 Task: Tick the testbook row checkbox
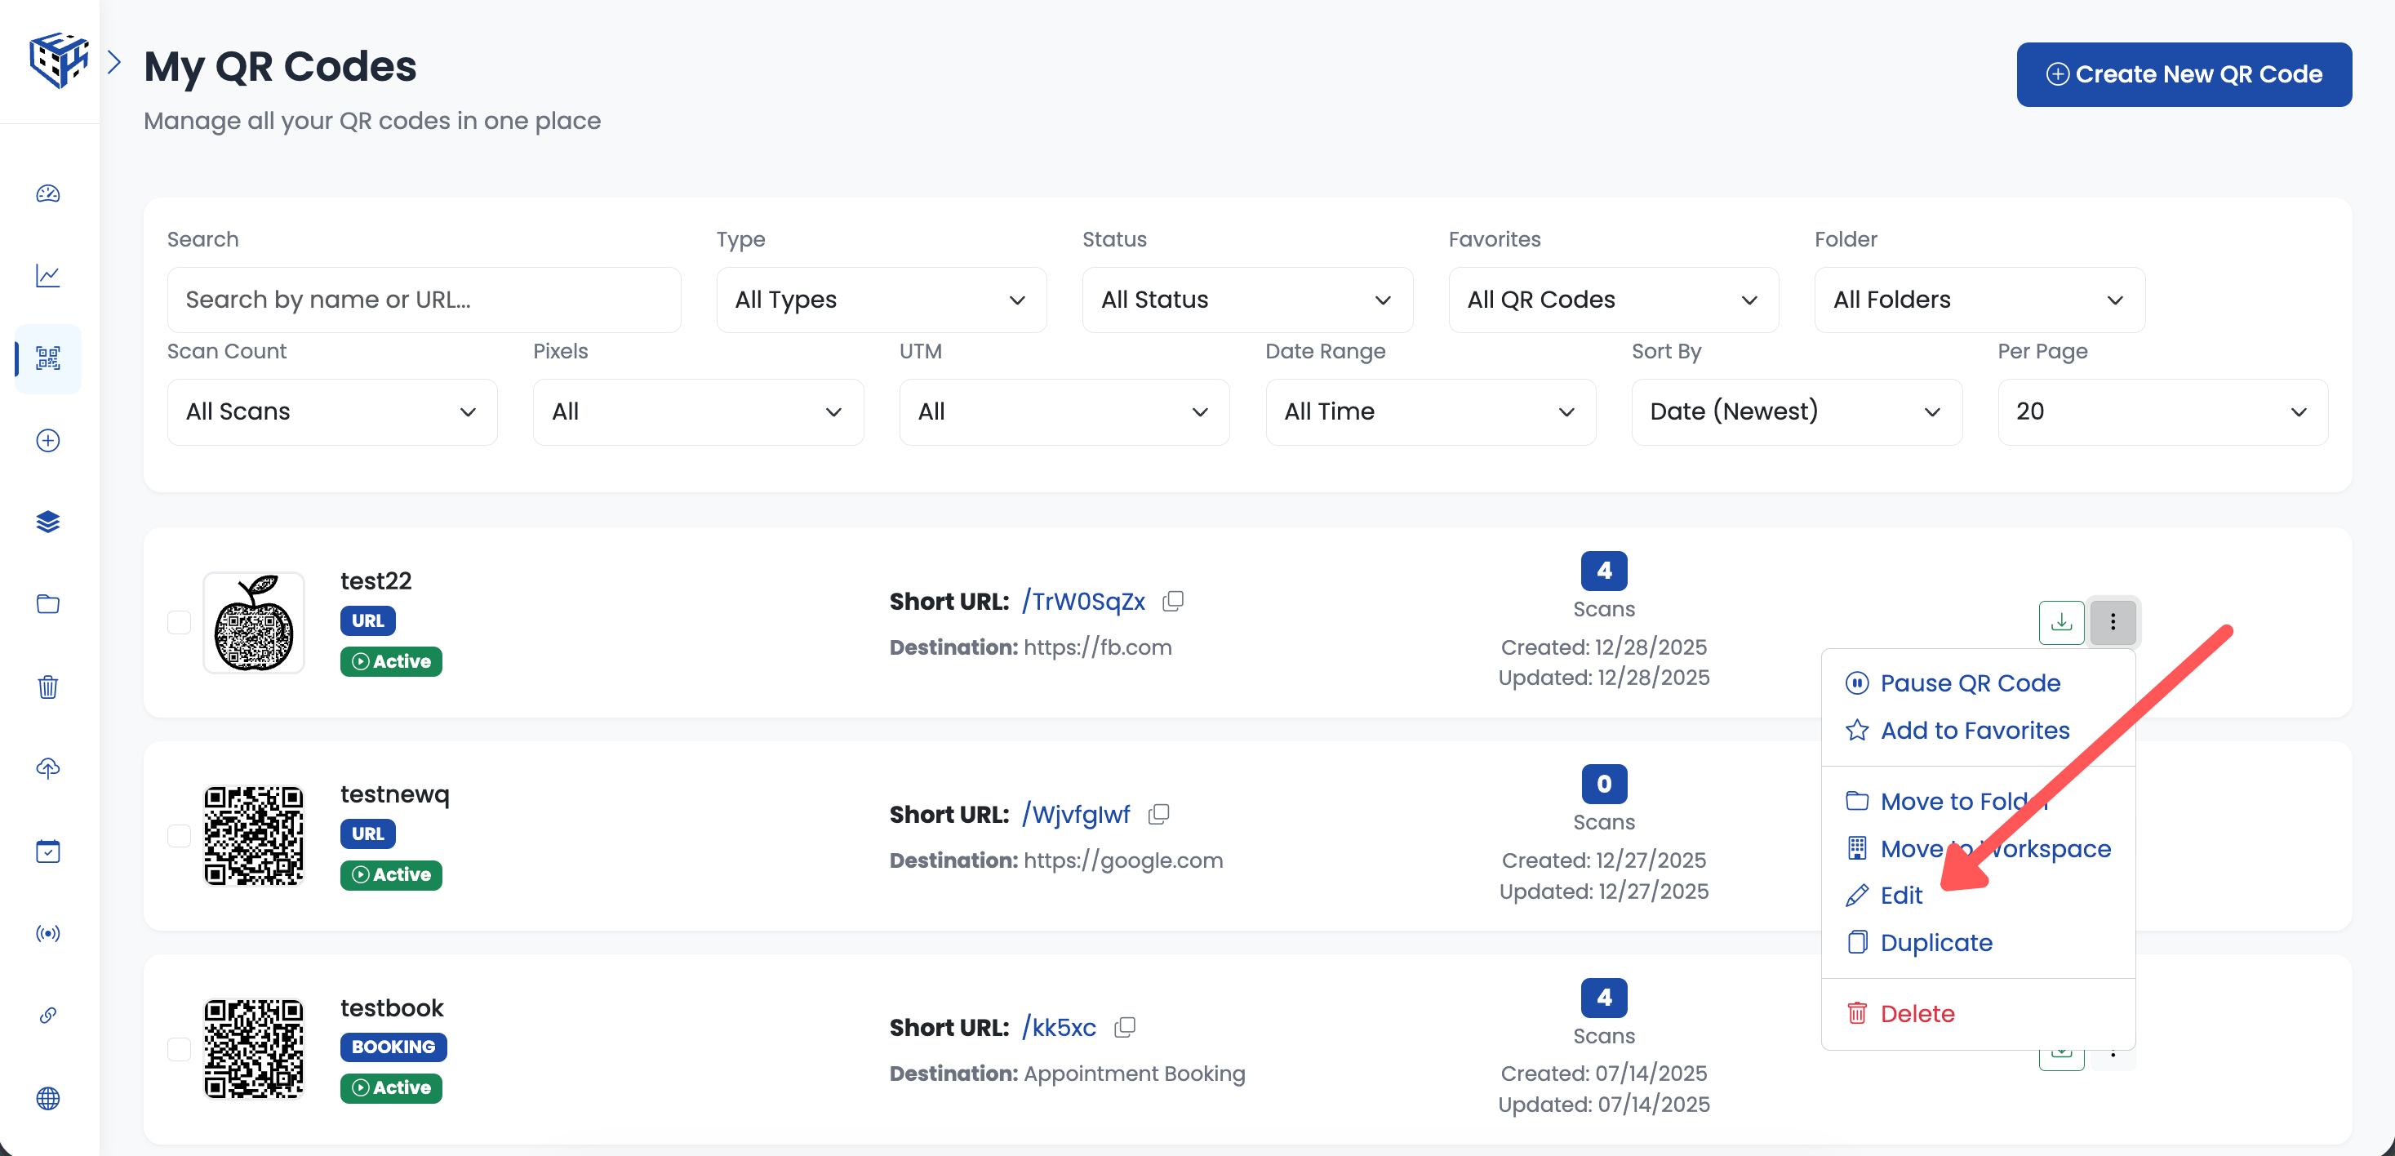click(x=180, y=1049)
